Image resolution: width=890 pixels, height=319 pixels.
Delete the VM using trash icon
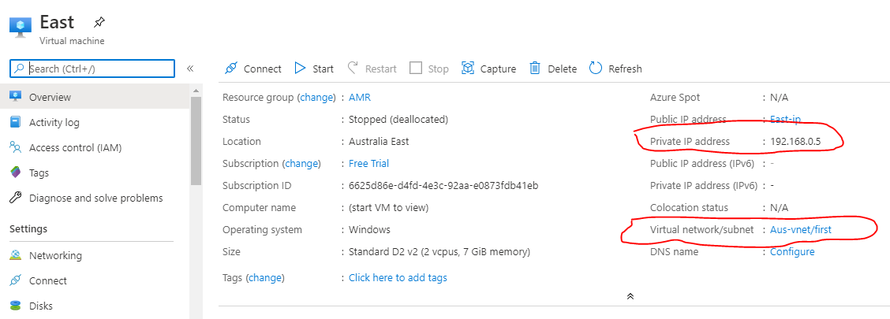[535, 69]
